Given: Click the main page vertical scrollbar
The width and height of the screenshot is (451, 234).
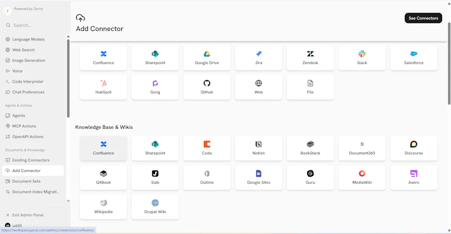Looking at the screenshot, I should 449,63.
